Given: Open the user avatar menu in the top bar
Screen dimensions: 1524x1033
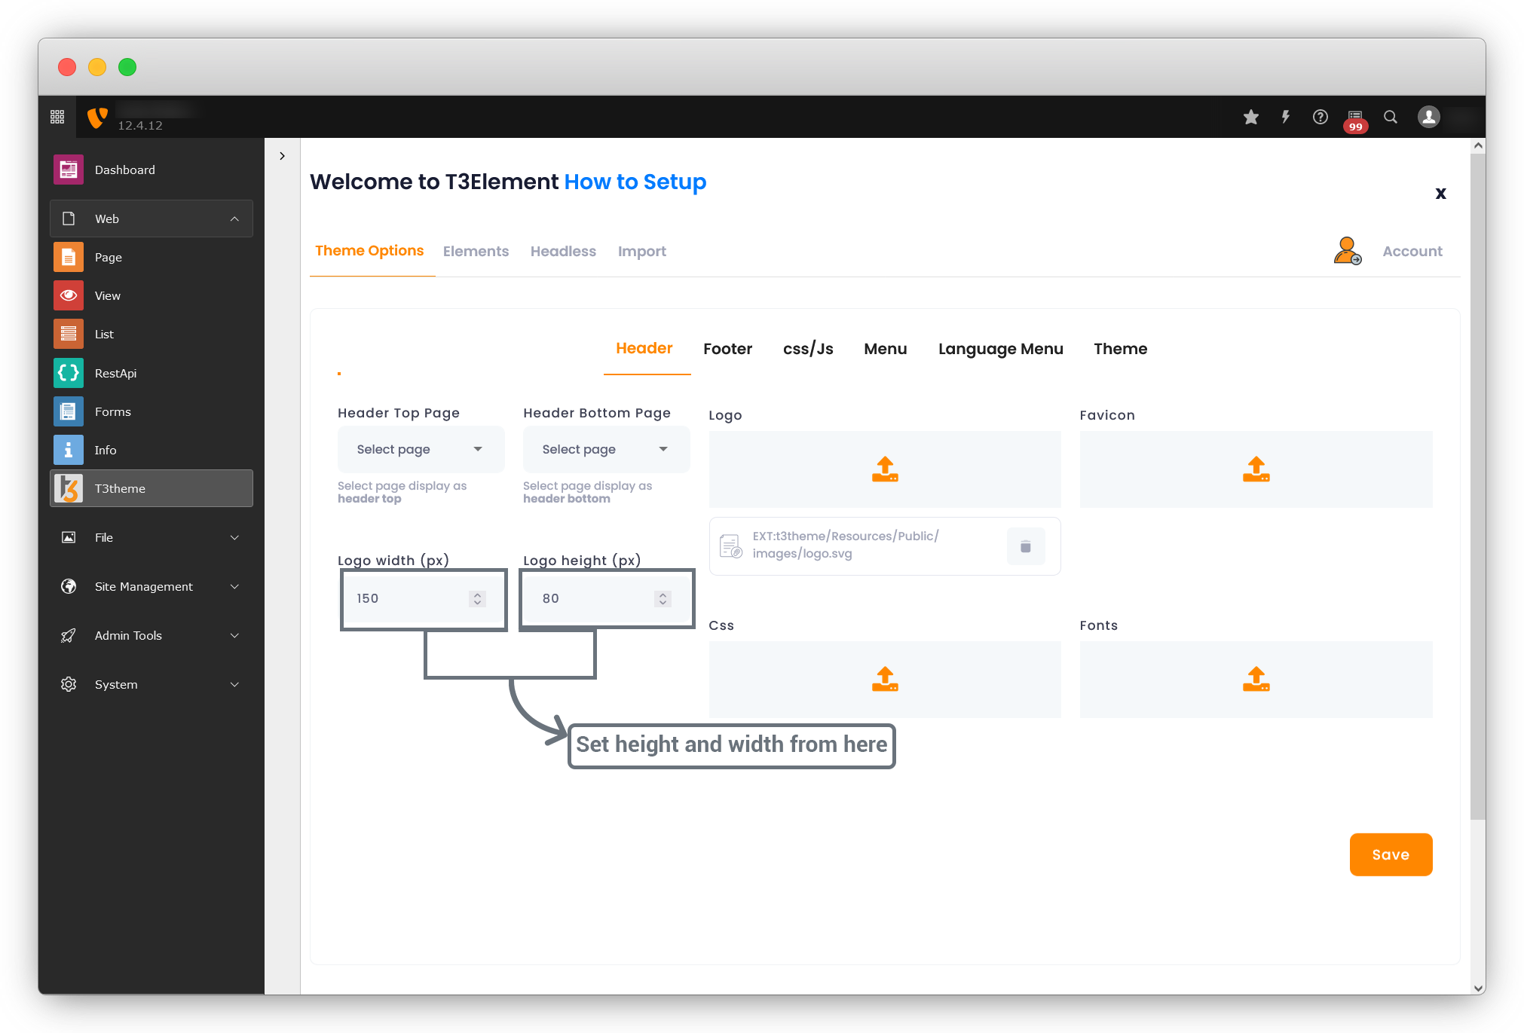Looking at the screenshot, I should click(1429, 117).
